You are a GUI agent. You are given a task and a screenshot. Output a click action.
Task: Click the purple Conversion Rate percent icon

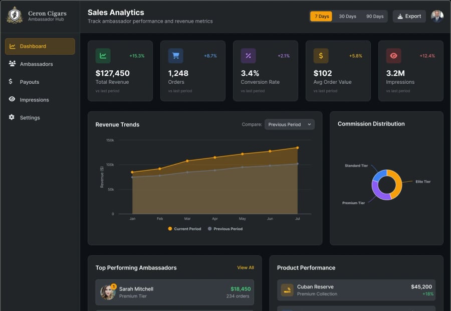pyautogui.click(x=248, y=56)
